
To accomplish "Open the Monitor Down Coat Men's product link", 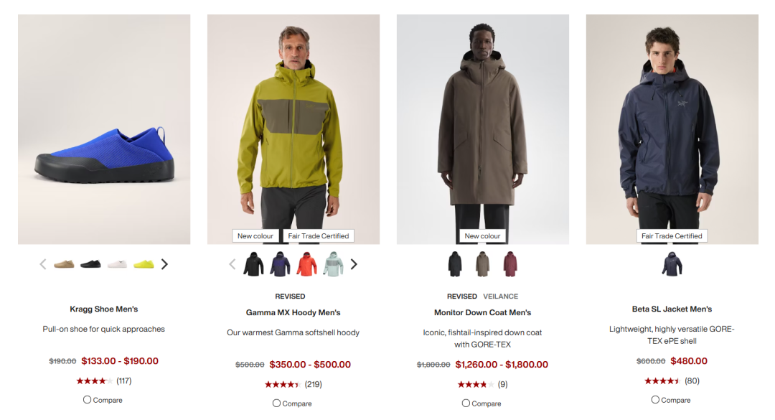I will click(x=482, y=312).
